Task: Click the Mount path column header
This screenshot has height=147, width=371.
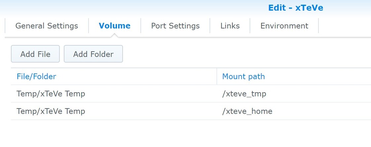Action: (243, 77)
